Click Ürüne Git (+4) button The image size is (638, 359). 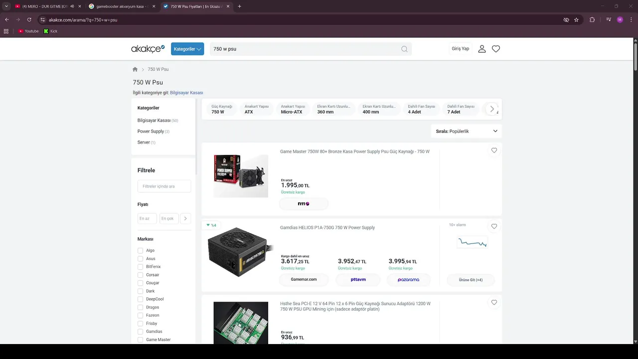pyautogui.click(x=471, y=280)
